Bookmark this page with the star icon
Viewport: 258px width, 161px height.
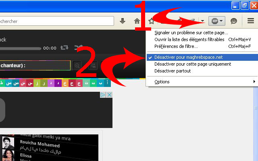coord(151,21)
